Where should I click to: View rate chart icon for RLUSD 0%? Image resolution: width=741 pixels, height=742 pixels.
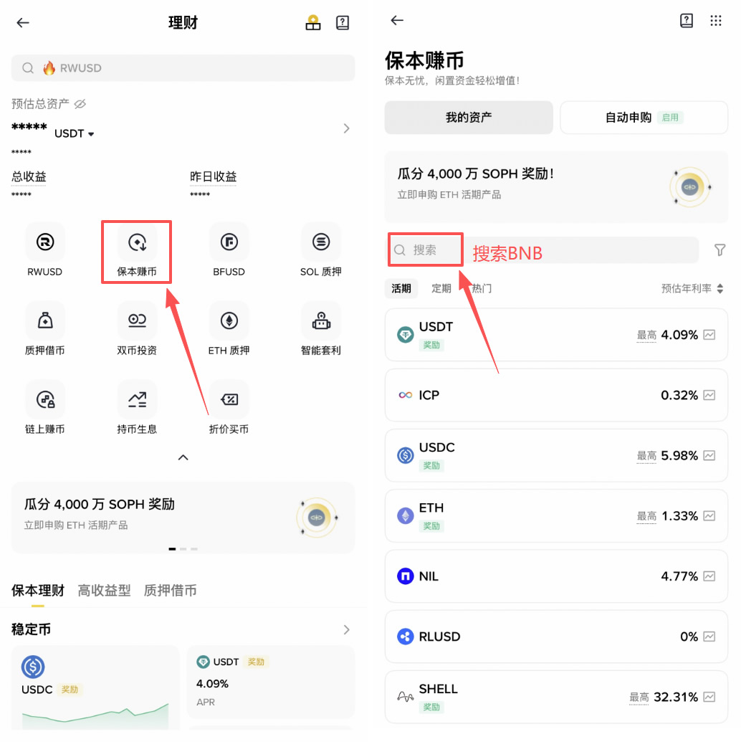coord(709,637)
